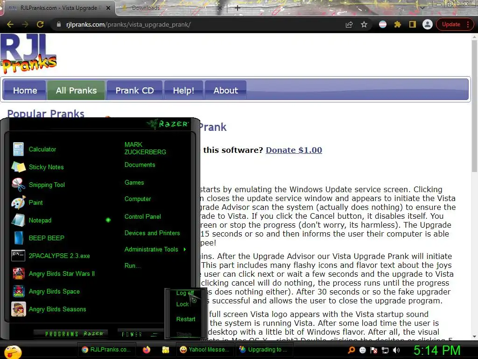478x359 pixels.
Task: Go back using the browser back arrow
Action: click(x=10, y=24)
